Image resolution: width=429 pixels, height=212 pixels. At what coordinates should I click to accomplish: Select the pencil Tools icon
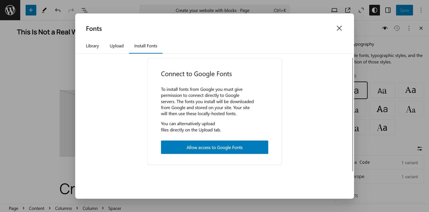(x=44, y=10)
